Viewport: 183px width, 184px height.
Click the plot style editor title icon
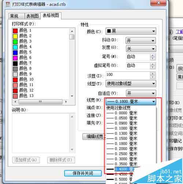(x=8, y=4)
